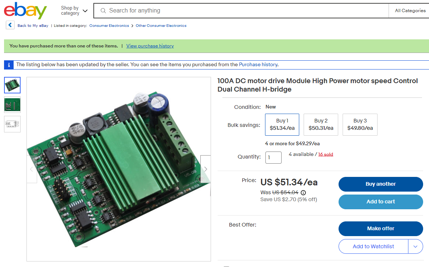The height and width of the screenshot is (267, 429).
Task: Open Consumer Electronics breadcrumb category
Action: 109,26
